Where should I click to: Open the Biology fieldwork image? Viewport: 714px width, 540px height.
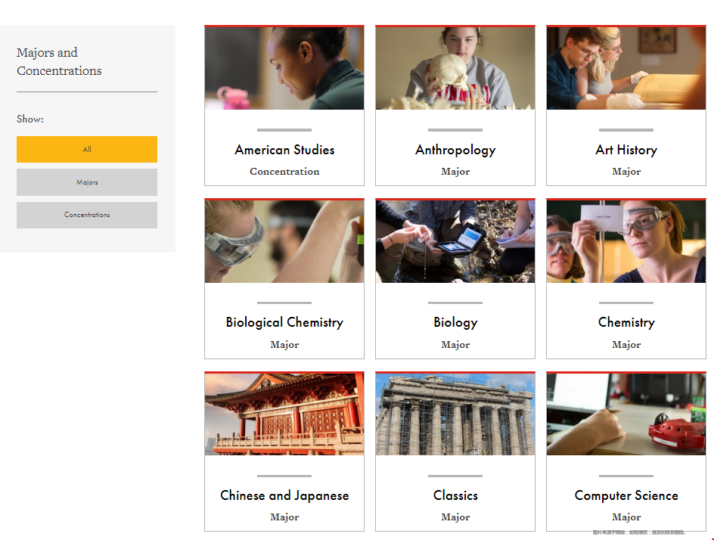pyautogui.click(x=455, y=241)
